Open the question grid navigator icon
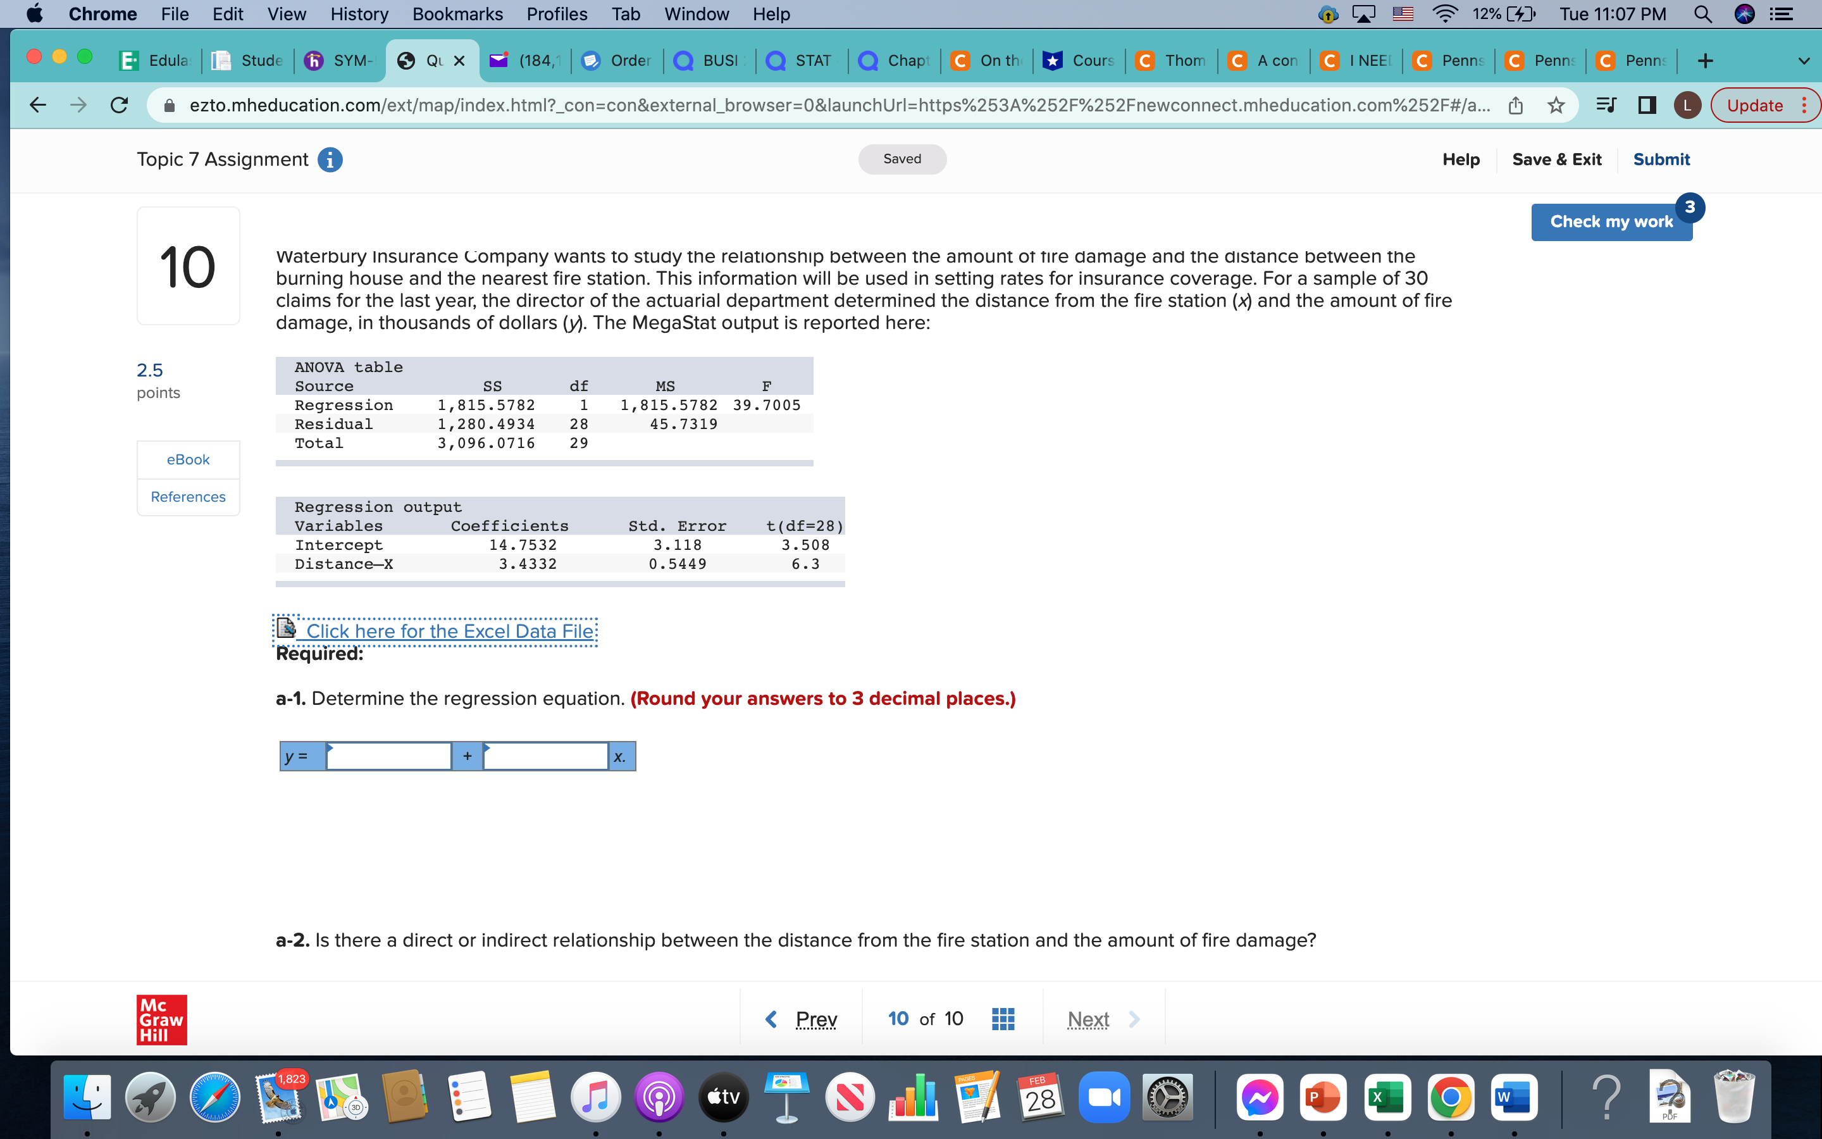 click(1003, 1019)
